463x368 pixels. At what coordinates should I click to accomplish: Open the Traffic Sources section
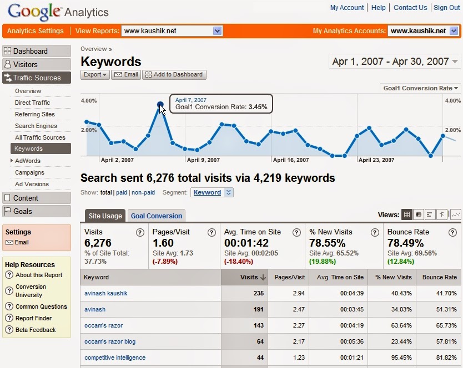coord(37,78)
